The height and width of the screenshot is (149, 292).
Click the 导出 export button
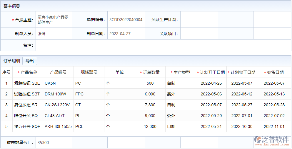pyautogui.click(x=30, y=61)
